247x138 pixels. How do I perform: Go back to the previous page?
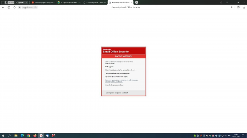click(x=3, y=7)
